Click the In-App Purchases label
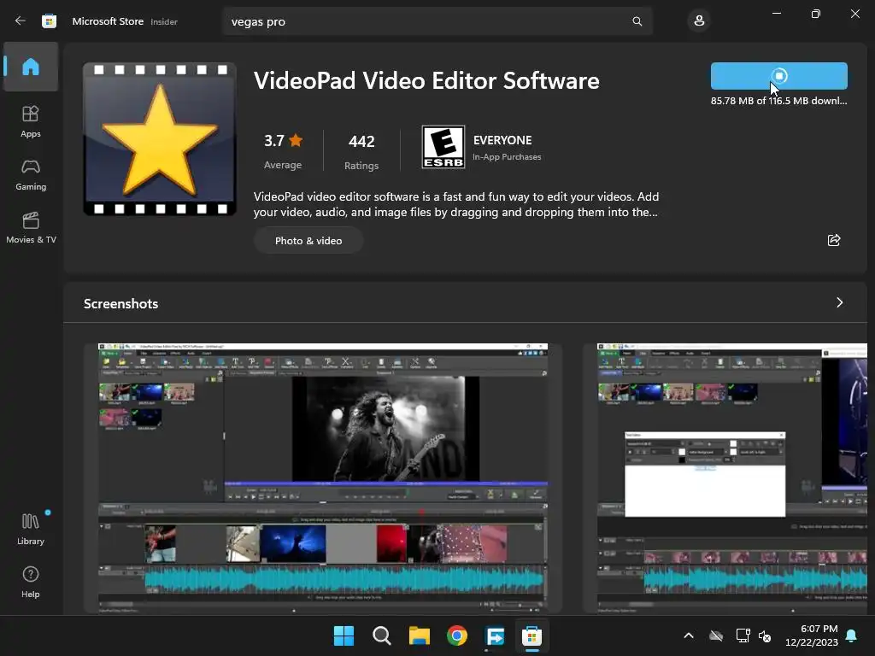The width and height of the screenshot is (875, 656). (507, 157)
